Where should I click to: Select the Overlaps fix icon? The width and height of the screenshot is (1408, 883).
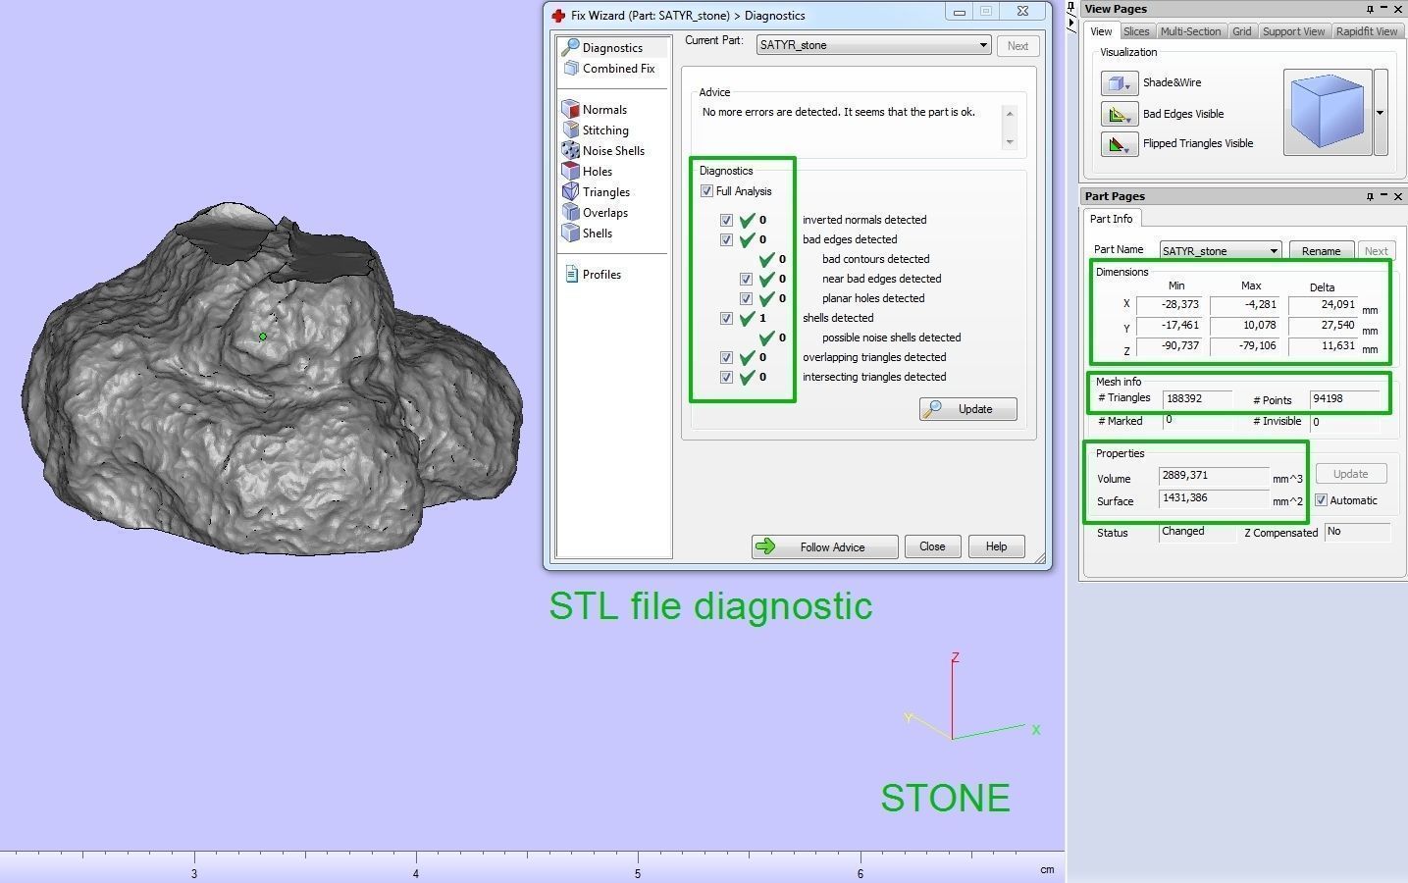pyautogui.click(x=571, y=212)
